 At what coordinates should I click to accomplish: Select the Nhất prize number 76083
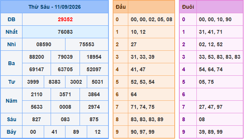point(65,32)
